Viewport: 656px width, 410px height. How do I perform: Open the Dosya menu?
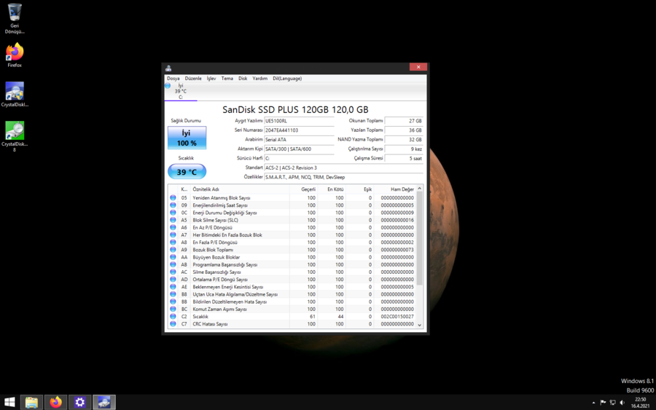click(173, 78)
